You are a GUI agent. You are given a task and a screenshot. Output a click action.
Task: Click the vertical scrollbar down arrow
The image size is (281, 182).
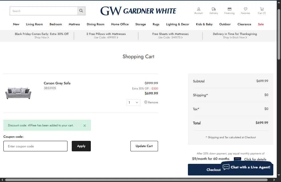(279, 175)
